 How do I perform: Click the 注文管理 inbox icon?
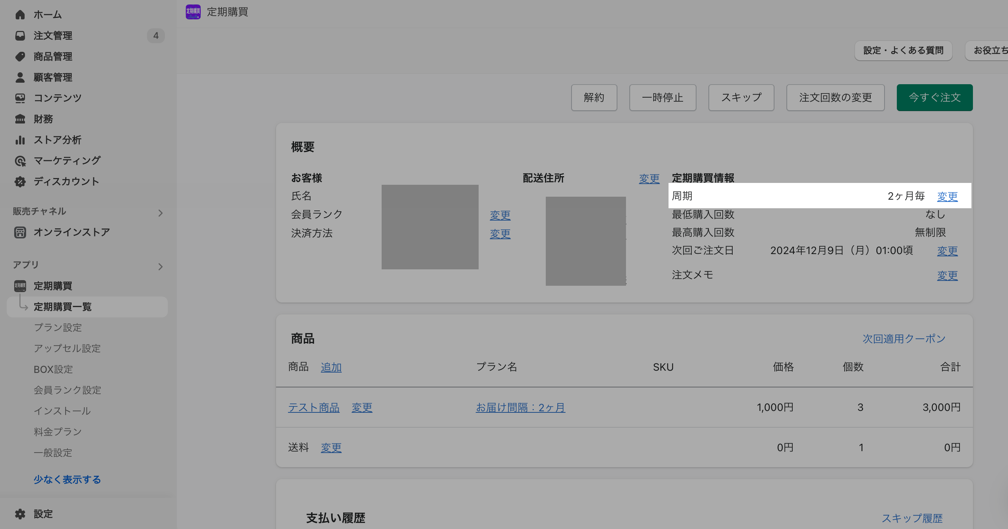[x=20, y=35]
